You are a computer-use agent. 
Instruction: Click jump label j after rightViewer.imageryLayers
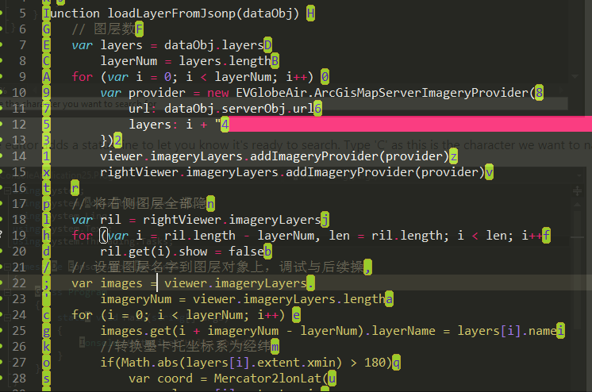(325, 220)
